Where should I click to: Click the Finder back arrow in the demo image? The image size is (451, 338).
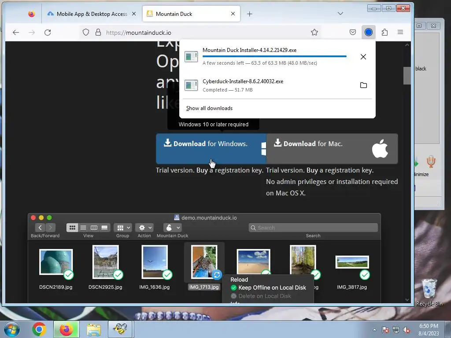(x=40, y=228)
